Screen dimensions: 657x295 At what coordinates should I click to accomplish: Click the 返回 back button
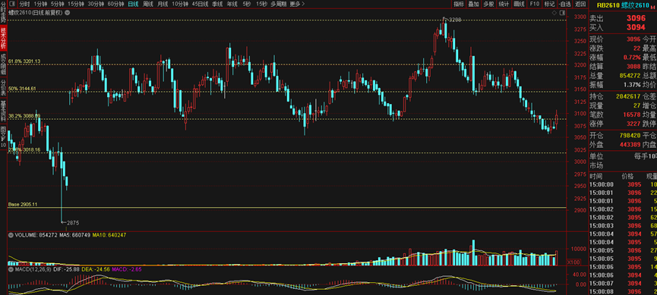[x=580, y=4]
